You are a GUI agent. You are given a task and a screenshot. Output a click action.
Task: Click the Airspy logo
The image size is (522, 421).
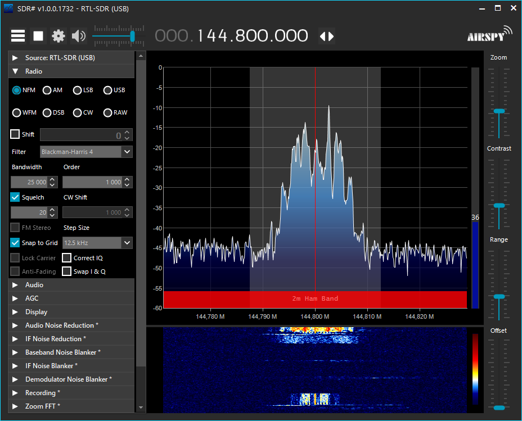pyautogui.click(x=489, y=34)
